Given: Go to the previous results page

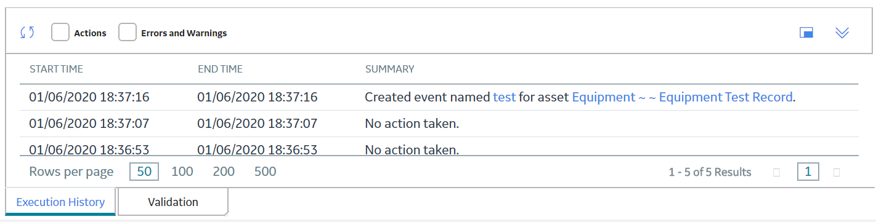Looking at the screenshot, I should (776, 172).
